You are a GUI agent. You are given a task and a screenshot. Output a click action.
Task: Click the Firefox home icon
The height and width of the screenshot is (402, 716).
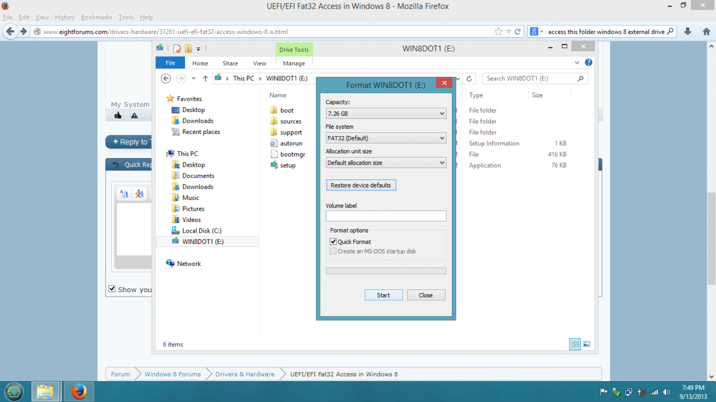tap(706, 32)
